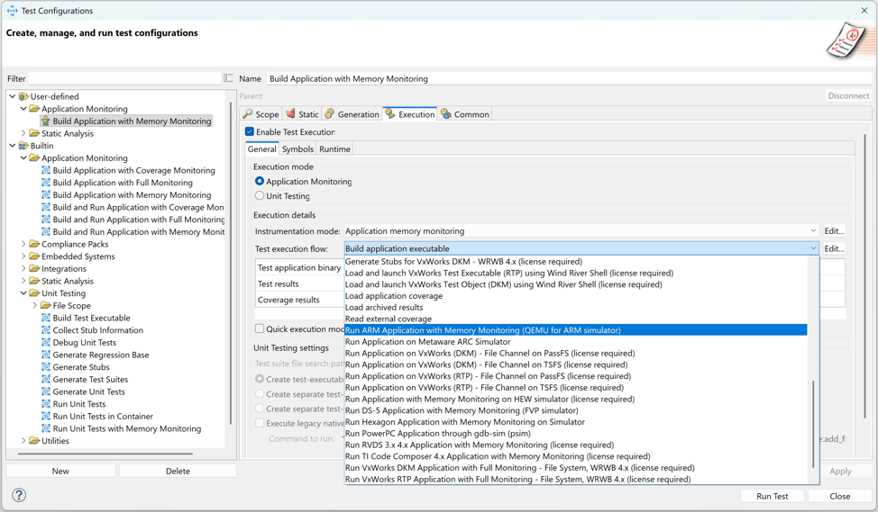Viewport: 878px width, 512px height.
Task: Select Application Monitoring radio button
Action: 260,181
